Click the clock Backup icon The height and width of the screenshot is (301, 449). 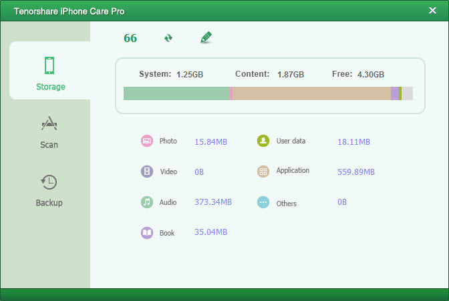pos(49,182)
